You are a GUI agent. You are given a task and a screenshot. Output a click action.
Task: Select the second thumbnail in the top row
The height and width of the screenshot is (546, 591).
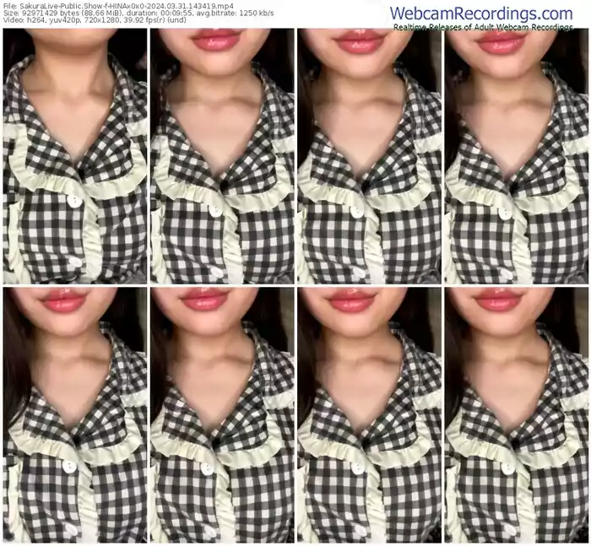click(221, 156)
